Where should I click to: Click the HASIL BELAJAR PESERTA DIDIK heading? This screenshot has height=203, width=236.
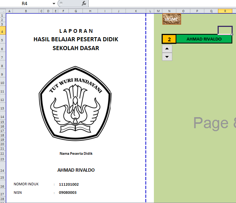coord(76,39)
